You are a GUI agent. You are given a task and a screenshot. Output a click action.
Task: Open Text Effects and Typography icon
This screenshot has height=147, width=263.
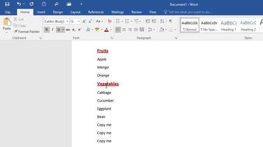tap(88, 30)
